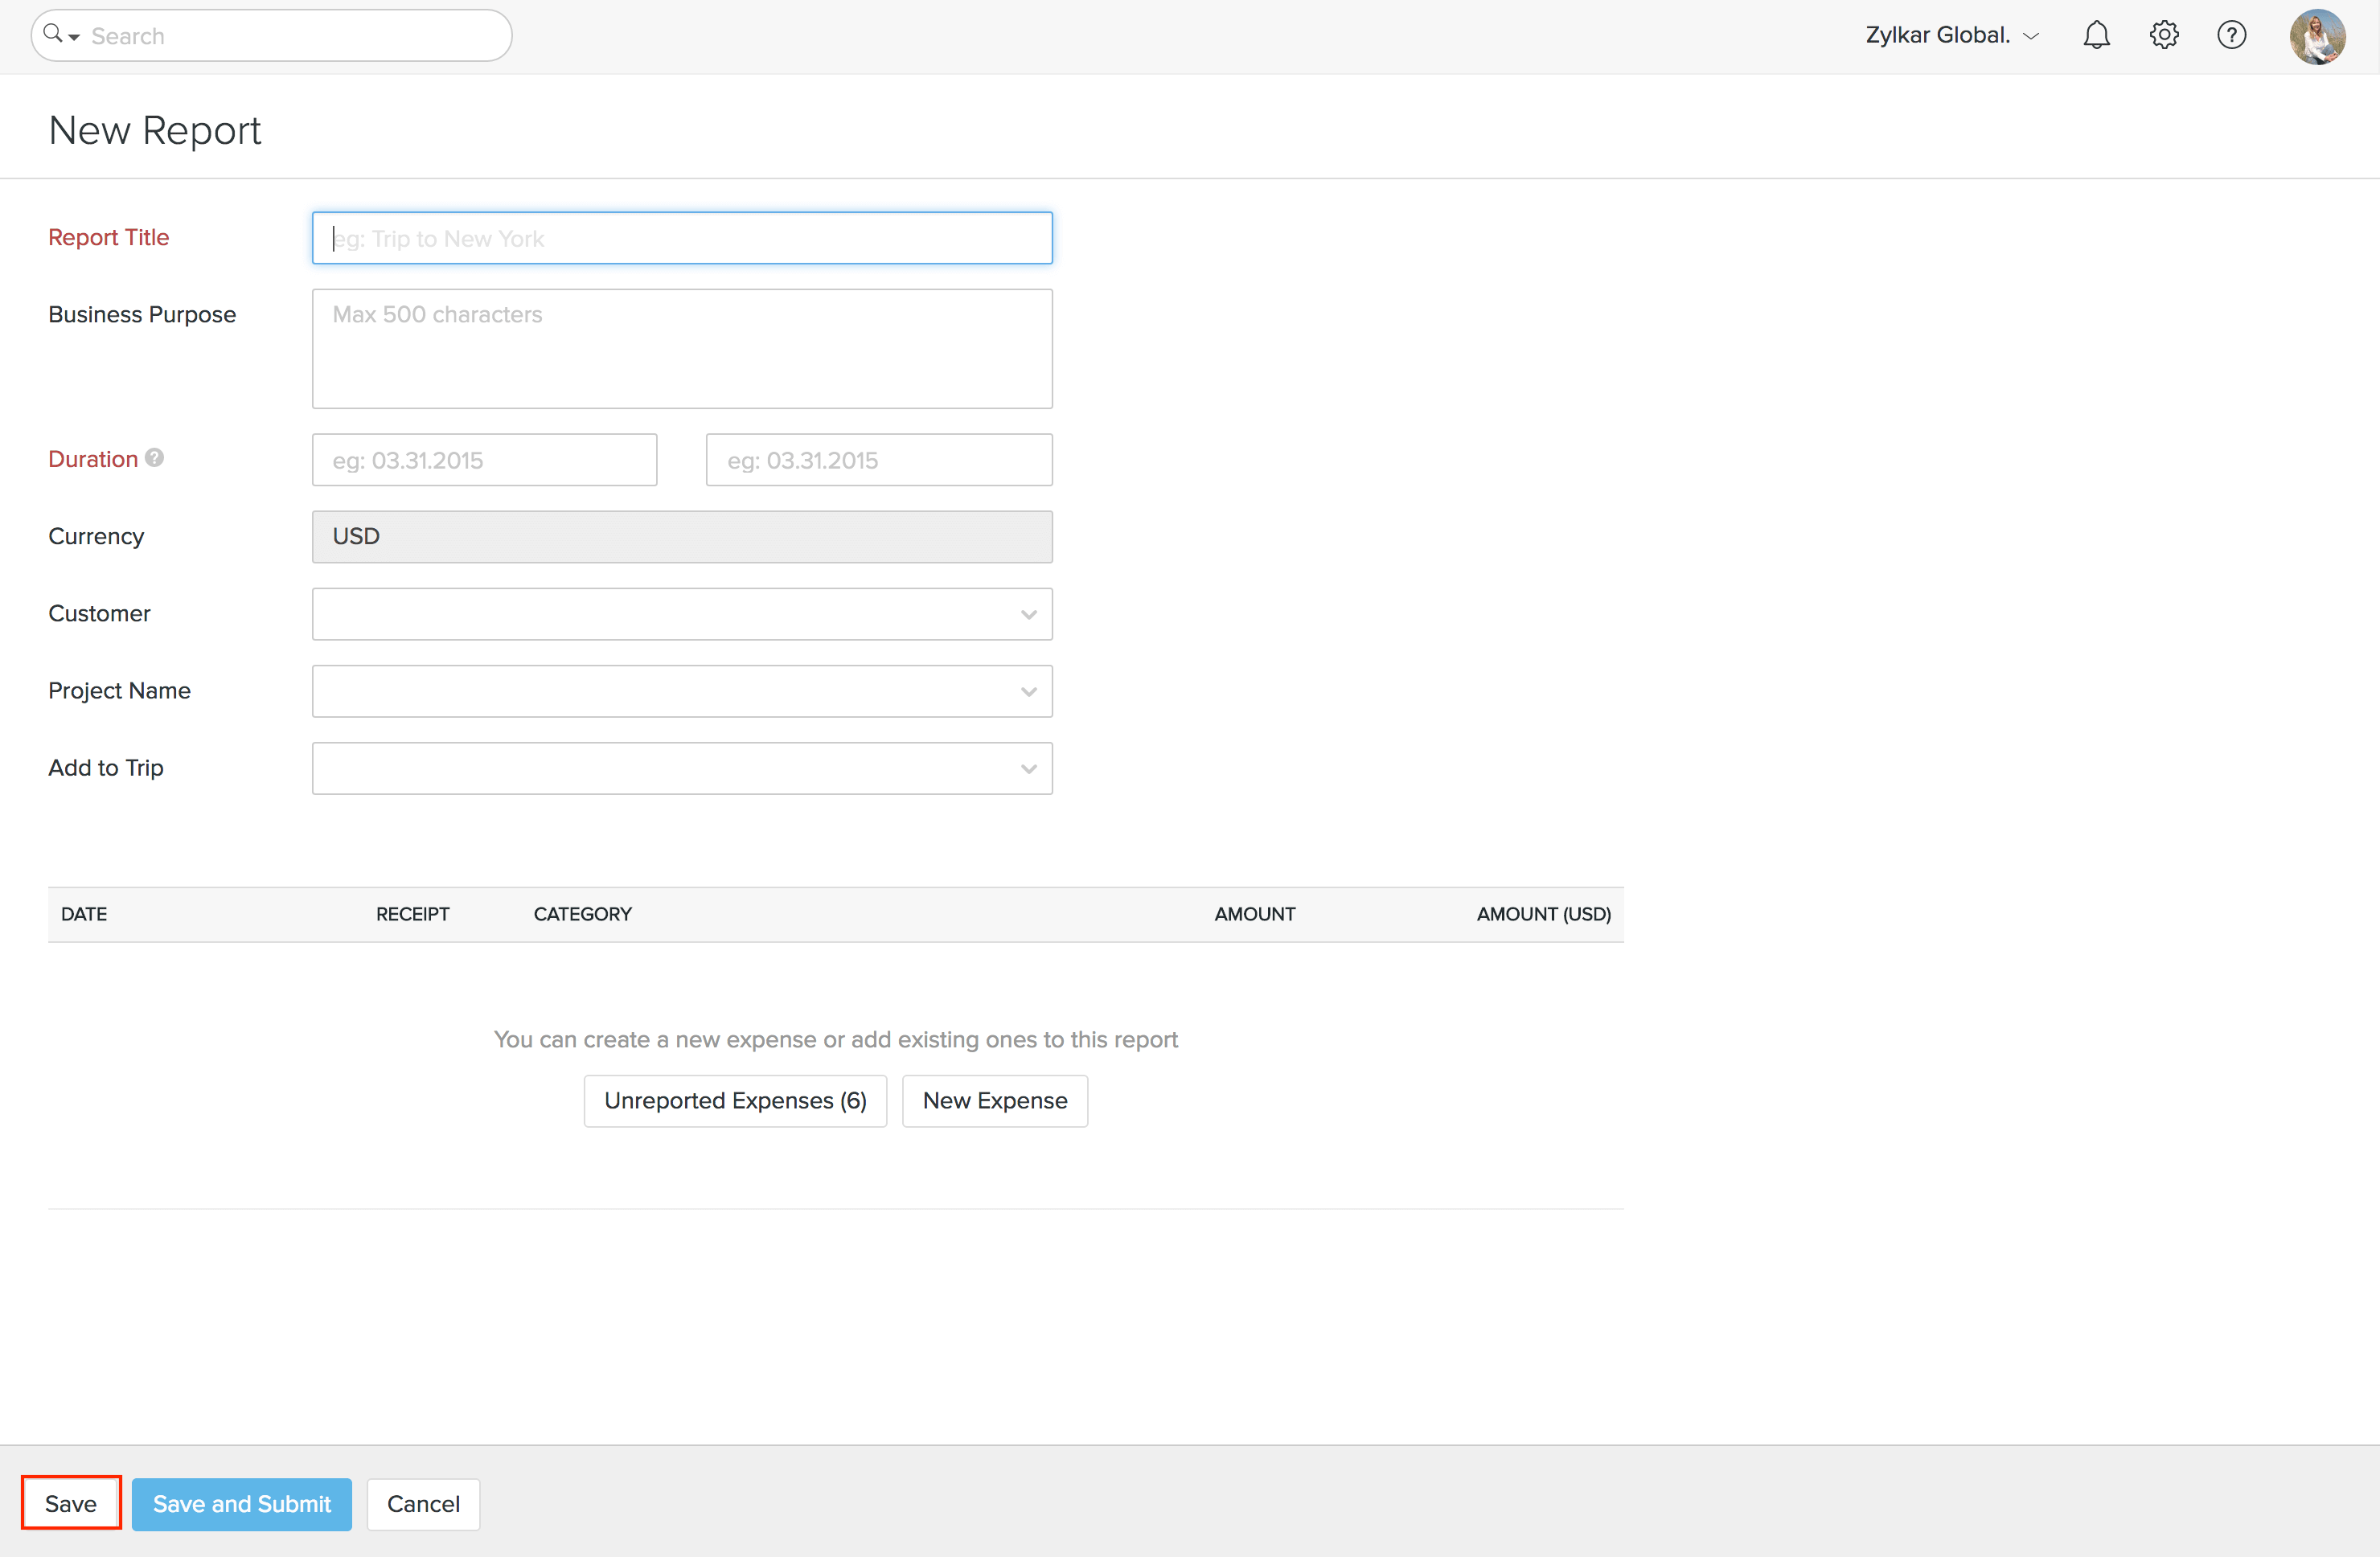This screenshot has width=2380, height=1557.
Task: Click the DATE column header
Action: [x=85, y=913]
